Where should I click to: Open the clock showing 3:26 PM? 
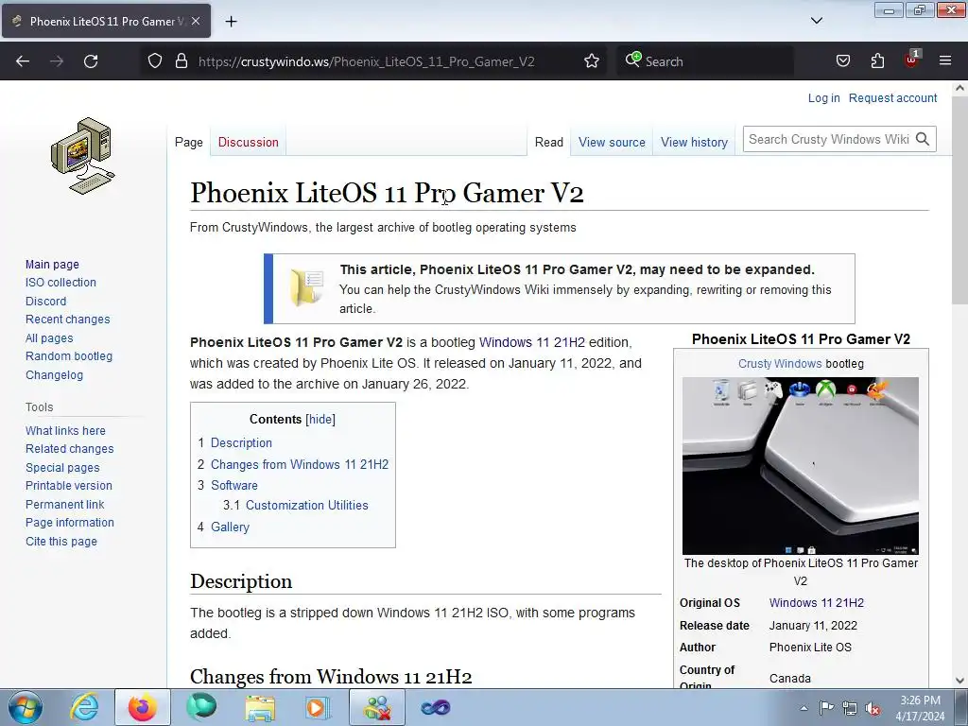[x=920, y=708]
